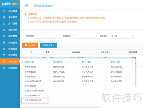
Task: Switch to the 首页 tab
Action: point(27,6)
